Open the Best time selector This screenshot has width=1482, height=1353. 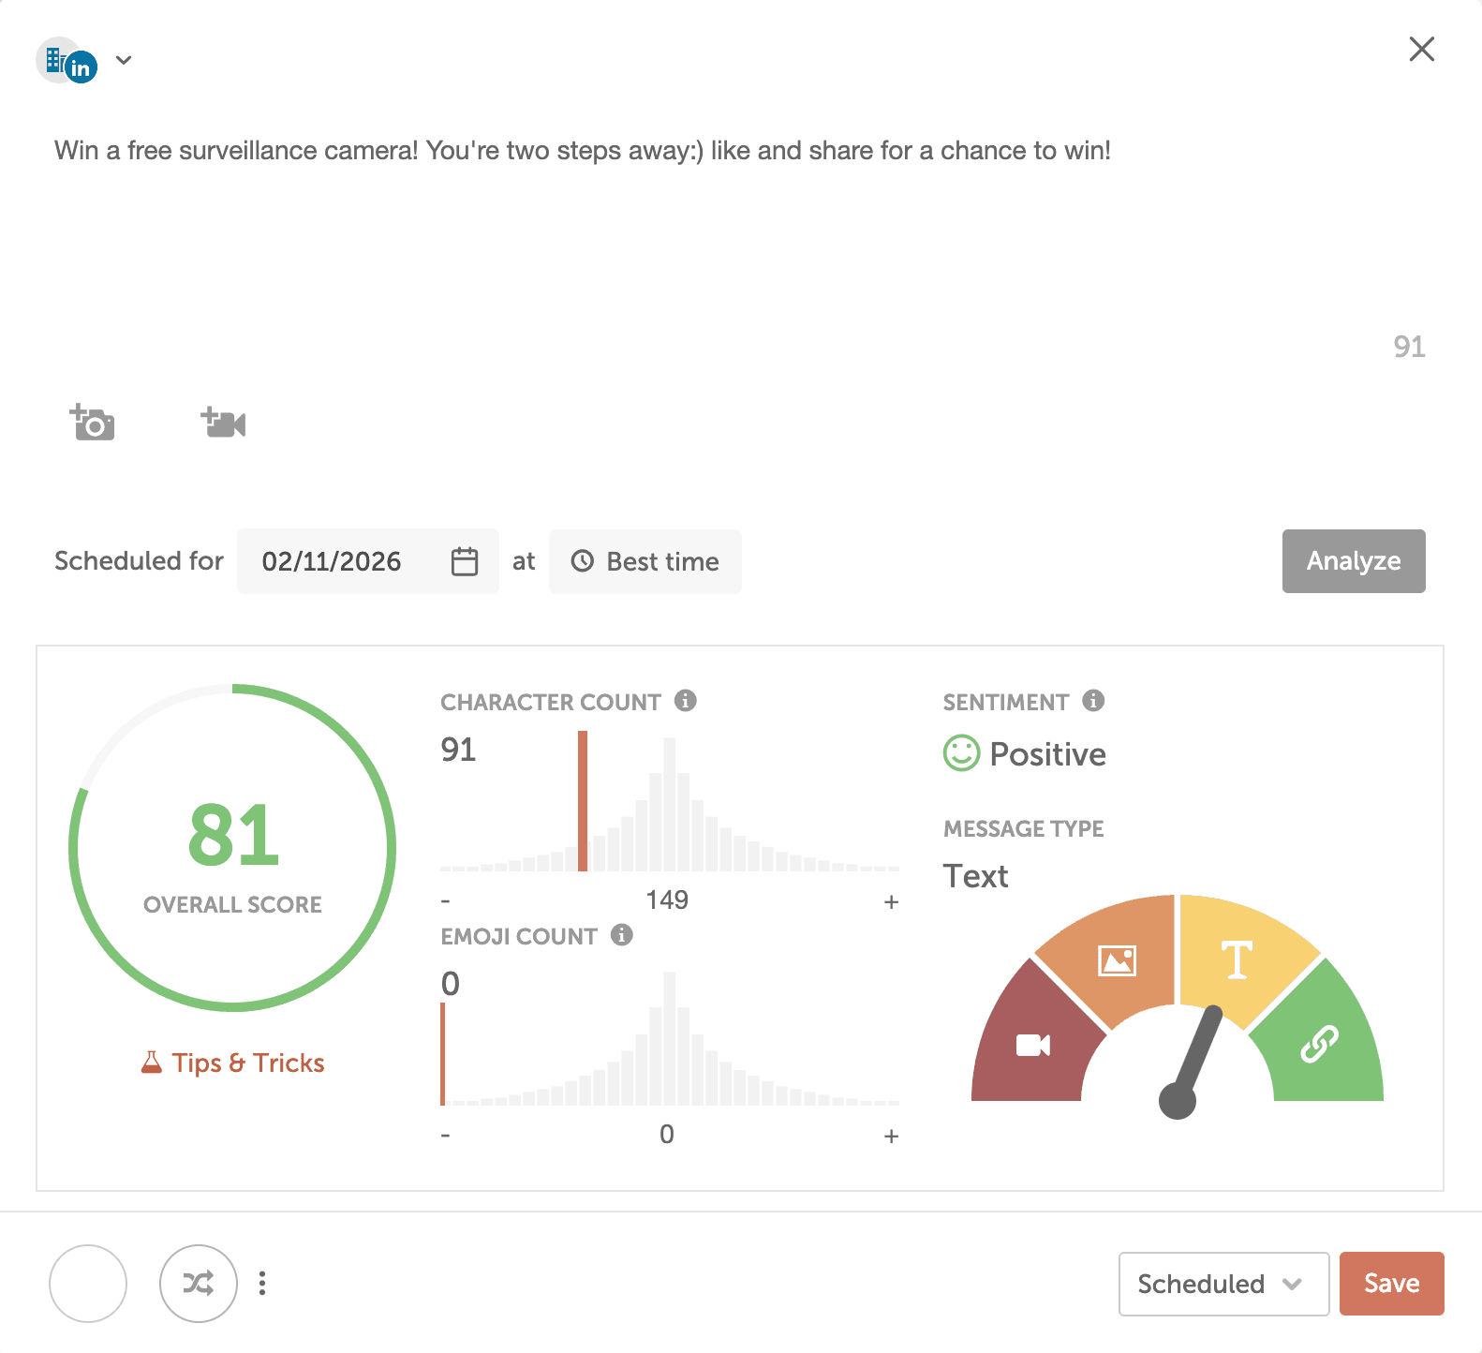click(x=645, y=561)
